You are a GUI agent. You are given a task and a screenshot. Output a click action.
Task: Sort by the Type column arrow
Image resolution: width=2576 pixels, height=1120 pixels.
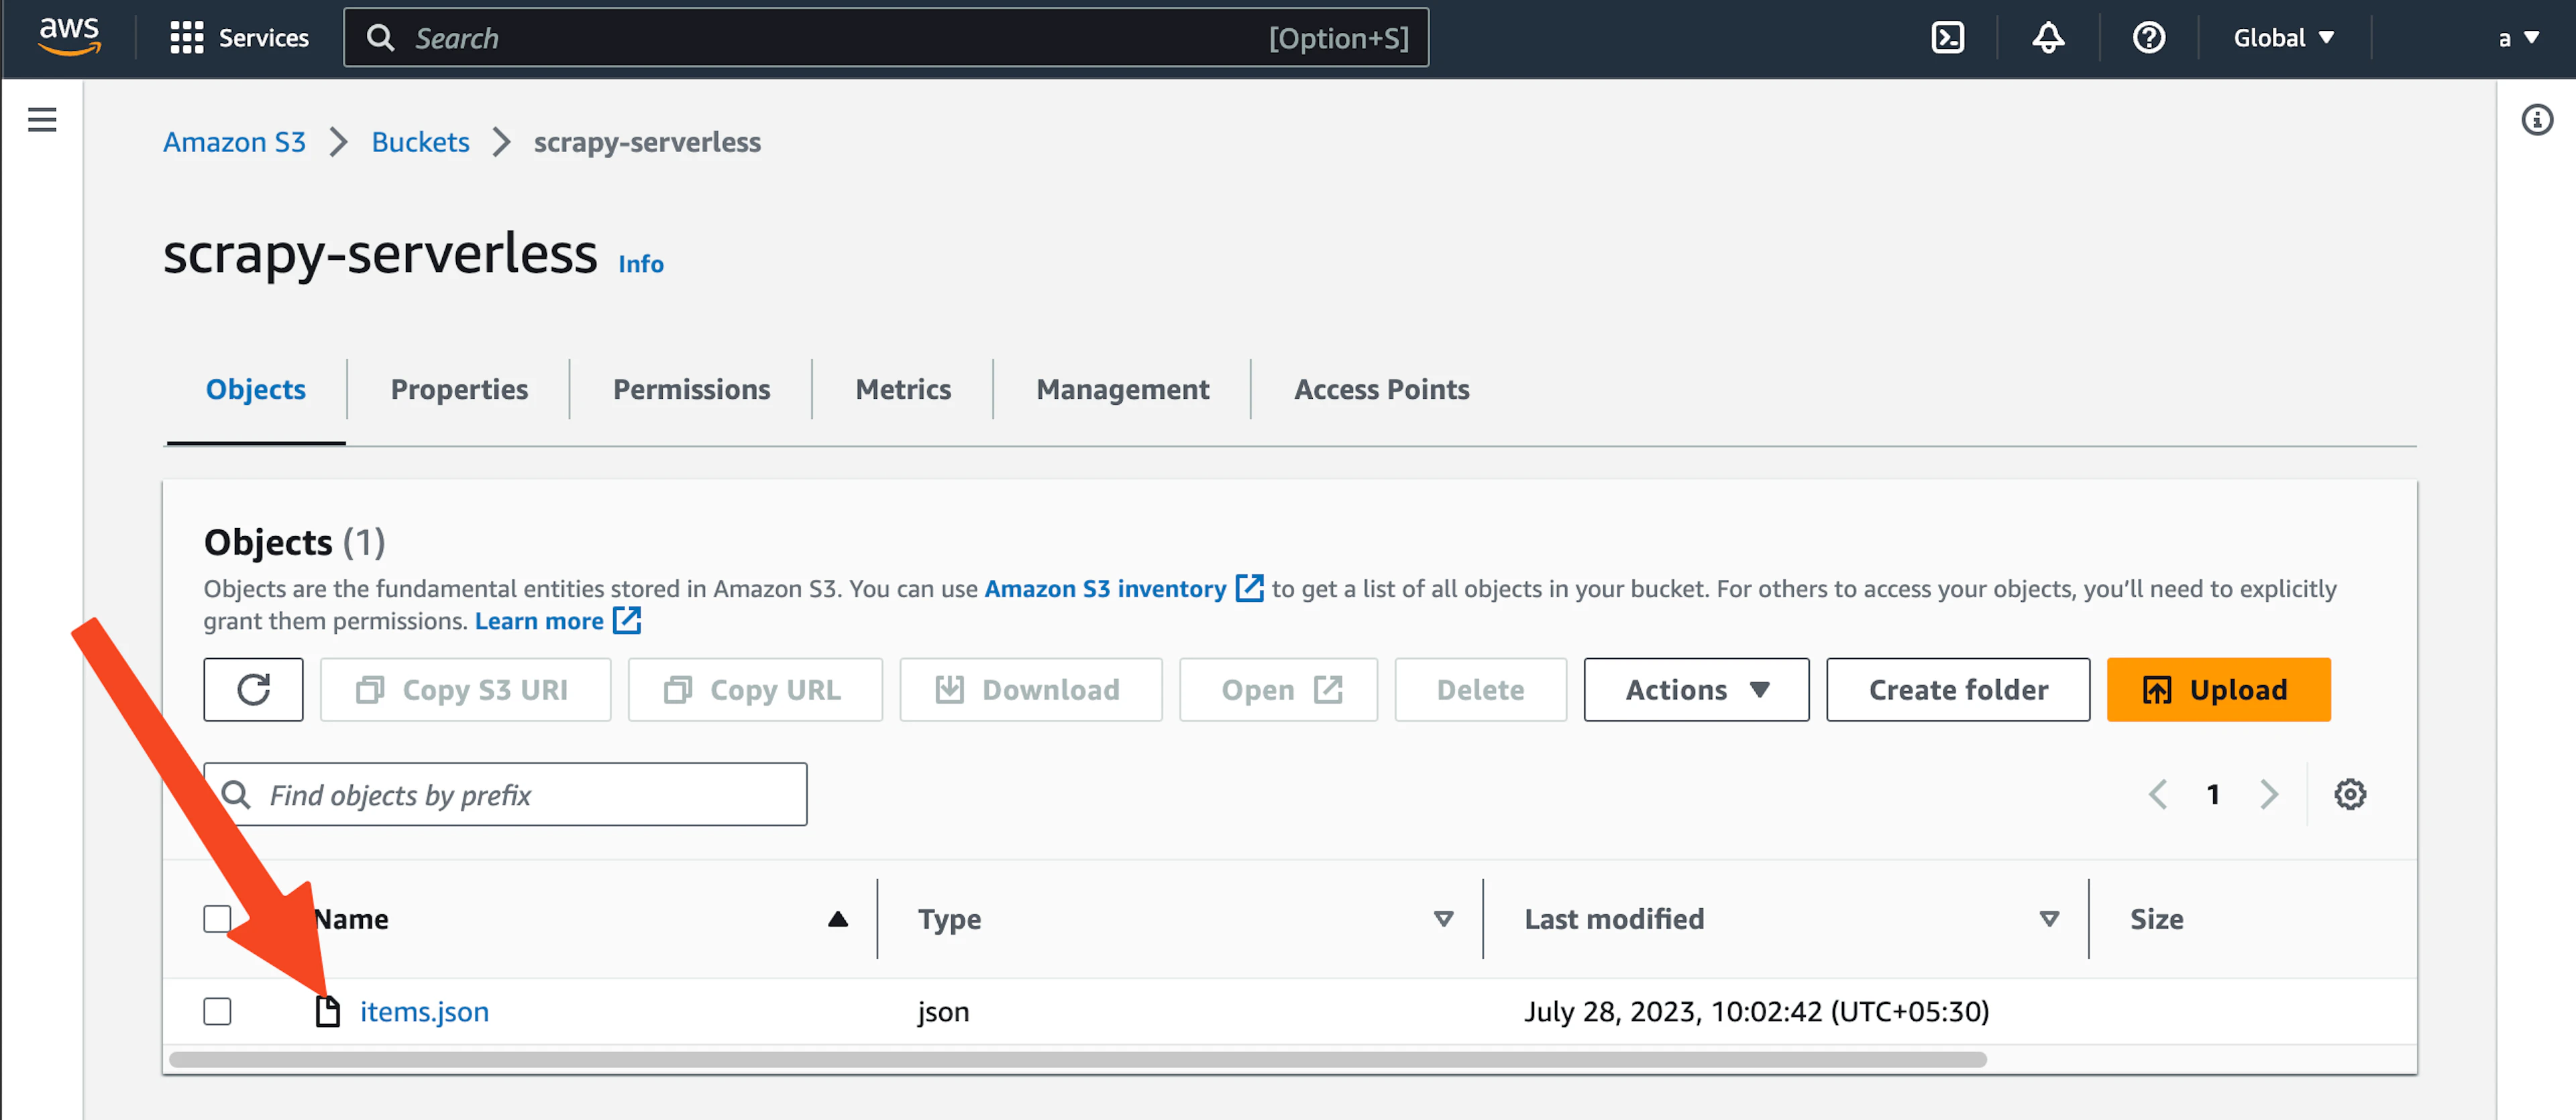tap(1443, 919)
